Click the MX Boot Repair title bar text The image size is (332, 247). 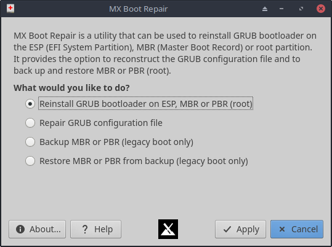tap(138, 9)
